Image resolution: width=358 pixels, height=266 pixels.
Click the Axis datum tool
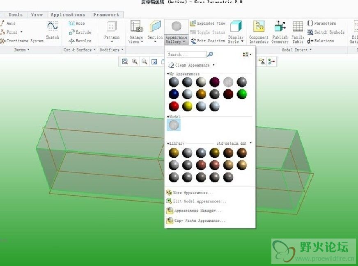pos(8,23)
